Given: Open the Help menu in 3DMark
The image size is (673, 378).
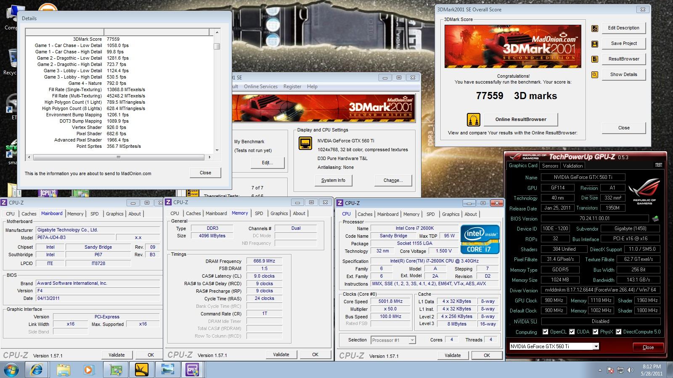Looking at the screenshot, I should 312,87.
